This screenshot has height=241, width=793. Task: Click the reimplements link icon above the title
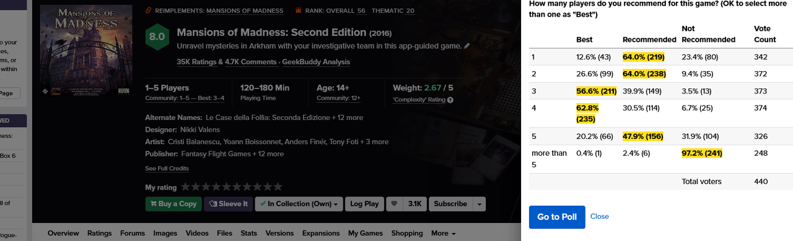click(148, 11)
